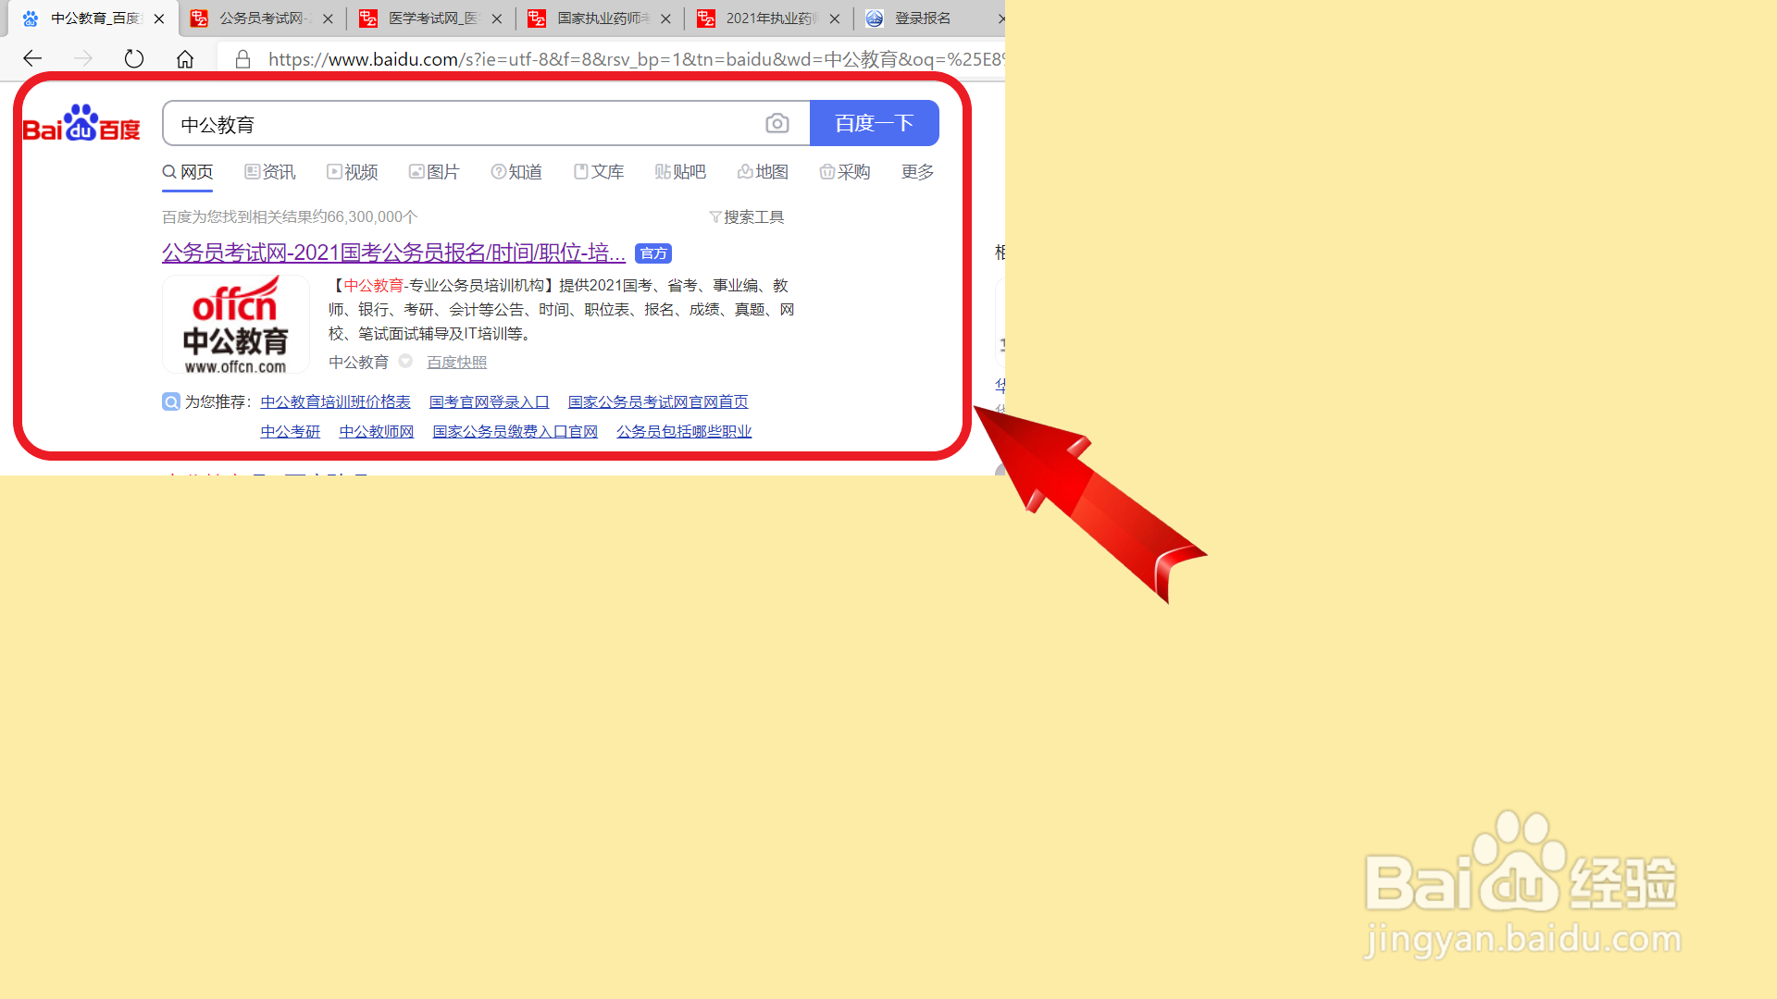
Task: Select the 图片 search category
Action: (434, 172)
